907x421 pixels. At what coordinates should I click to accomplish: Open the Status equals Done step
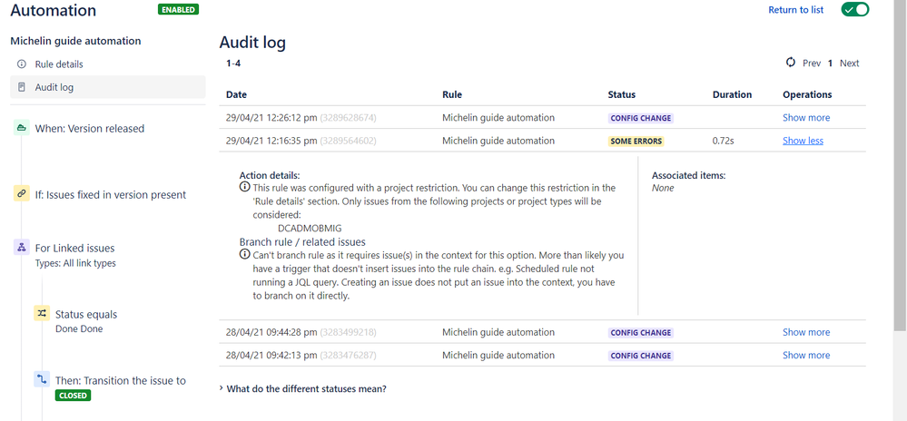point(86,321)
